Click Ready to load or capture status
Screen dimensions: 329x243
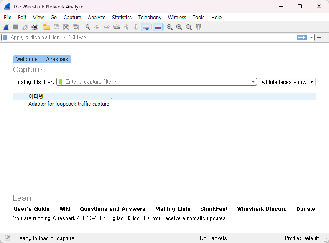tap(45, 238)
